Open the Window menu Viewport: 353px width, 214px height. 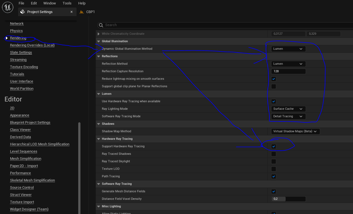point(50,3)
